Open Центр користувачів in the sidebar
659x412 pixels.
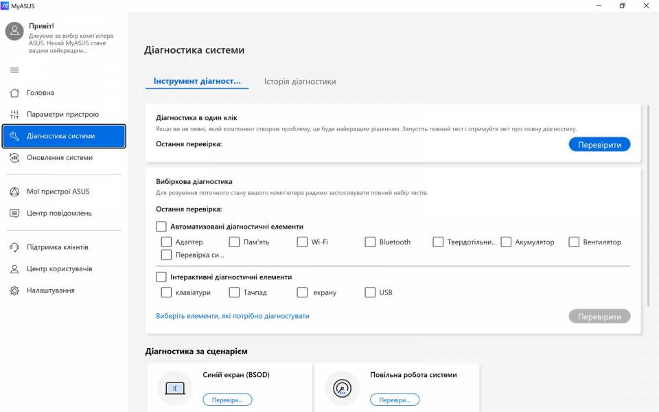(59, 269)
